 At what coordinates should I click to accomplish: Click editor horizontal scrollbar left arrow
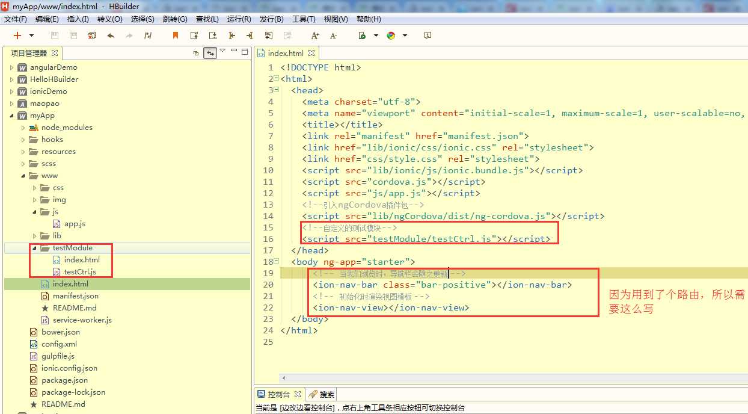pyautogui.click(x=284, y=378)
